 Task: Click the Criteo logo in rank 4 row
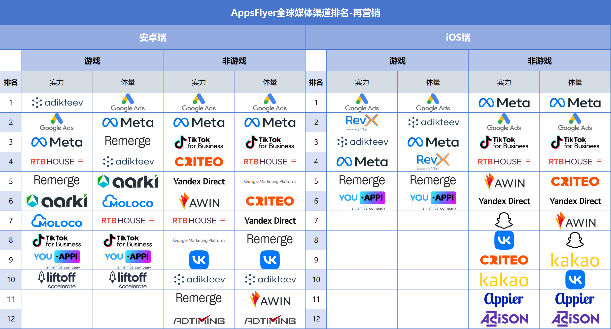[x=199, y=162]
